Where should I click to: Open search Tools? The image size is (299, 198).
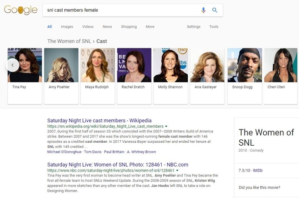[214, 26]
